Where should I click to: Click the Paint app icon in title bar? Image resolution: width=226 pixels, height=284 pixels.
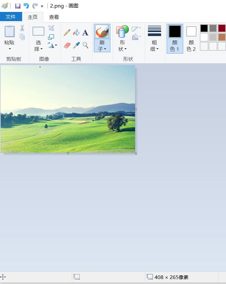[x=5, y=6]
